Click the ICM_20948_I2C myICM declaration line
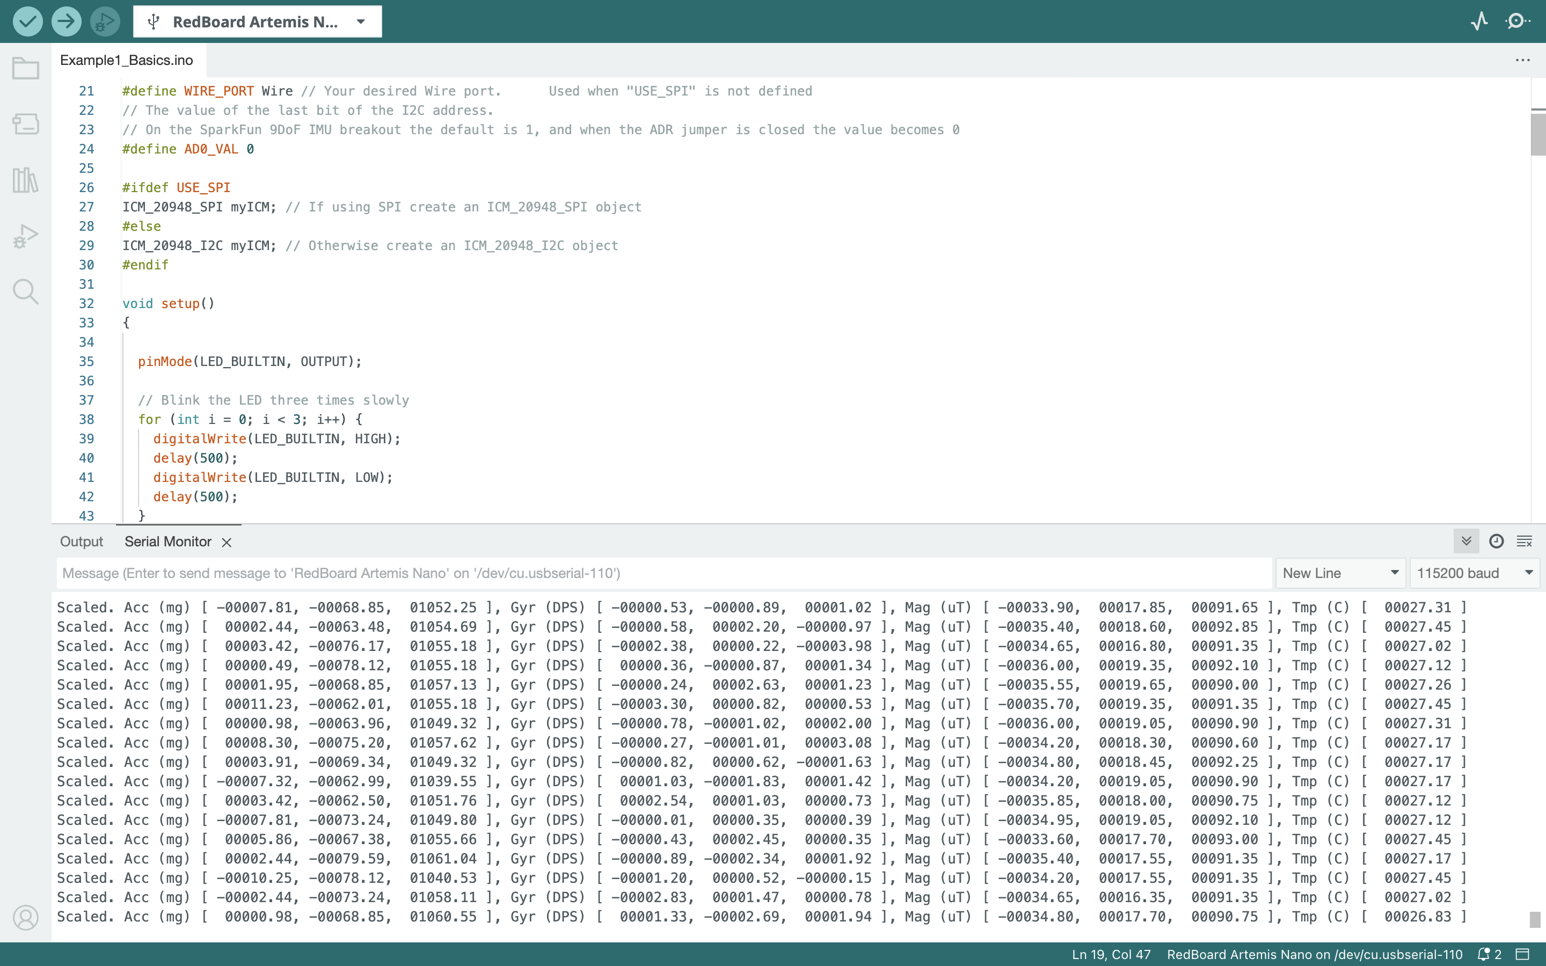 [x=370, y=245]
